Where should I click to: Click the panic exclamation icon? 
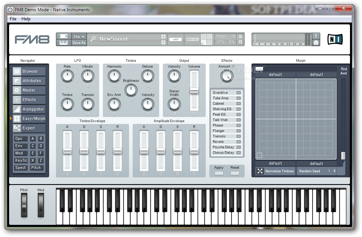(316, 36)
